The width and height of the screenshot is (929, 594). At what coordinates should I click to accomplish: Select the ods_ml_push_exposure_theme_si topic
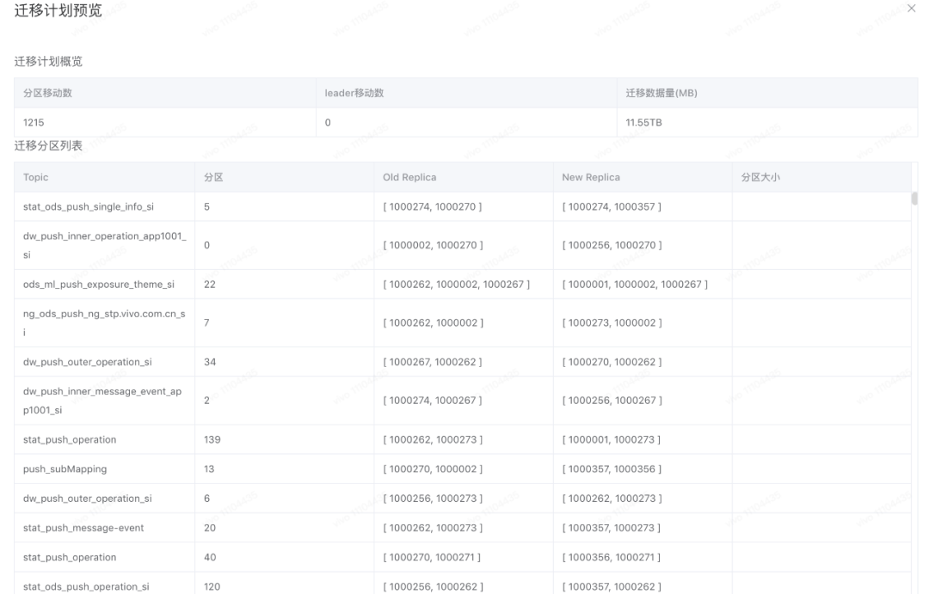pyautogui.click(x=98, y=285)
